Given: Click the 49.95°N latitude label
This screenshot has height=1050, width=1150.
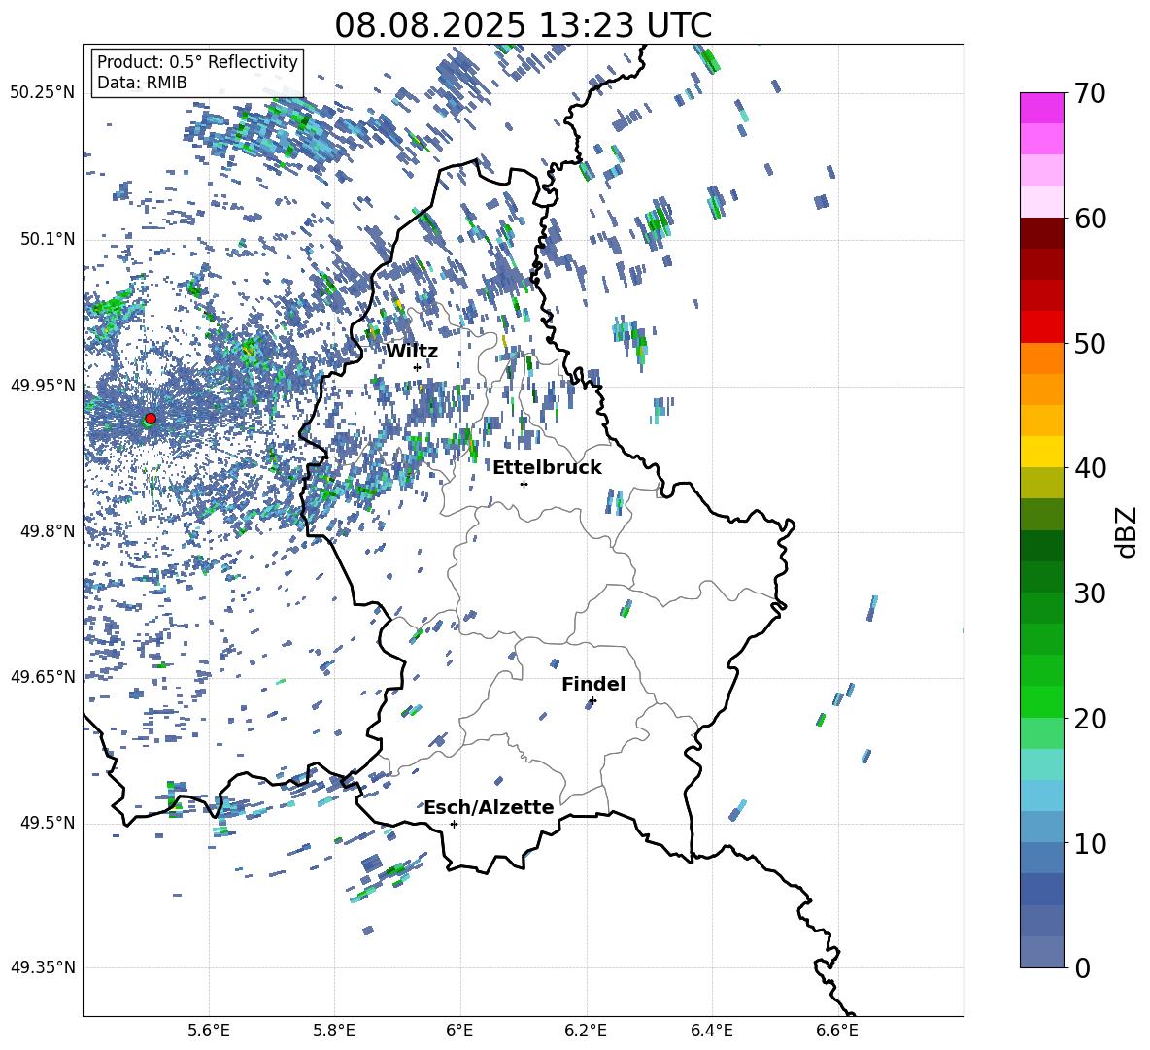Looking at the screenshot, I should coord(43,385).
